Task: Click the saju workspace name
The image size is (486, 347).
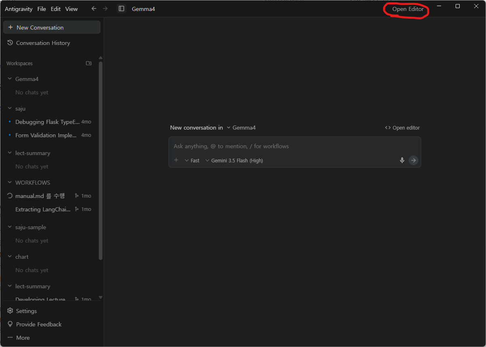Action: pyautogui.click(x=20, y=109)
